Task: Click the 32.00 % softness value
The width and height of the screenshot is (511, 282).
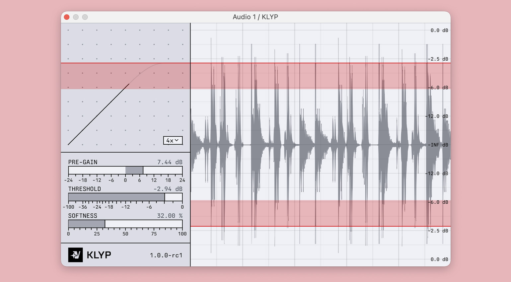Action: 170,216
